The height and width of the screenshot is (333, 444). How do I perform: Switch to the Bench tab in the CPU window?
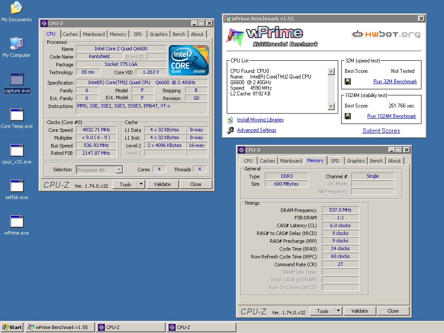(179, 34)
